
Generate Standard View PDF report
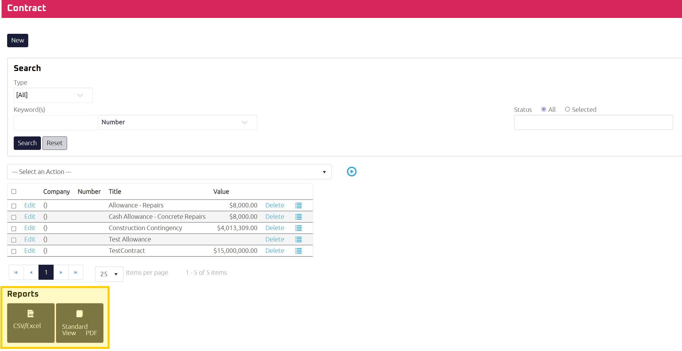pos(80,323)
